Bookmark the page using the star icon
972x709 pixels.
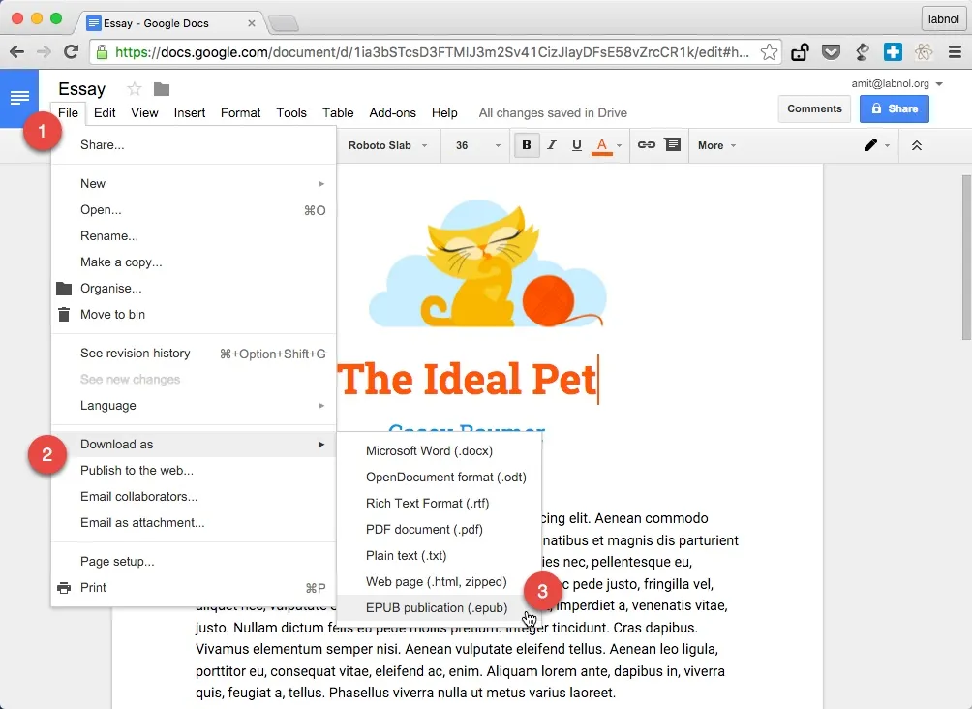click(x=770, y=52)
